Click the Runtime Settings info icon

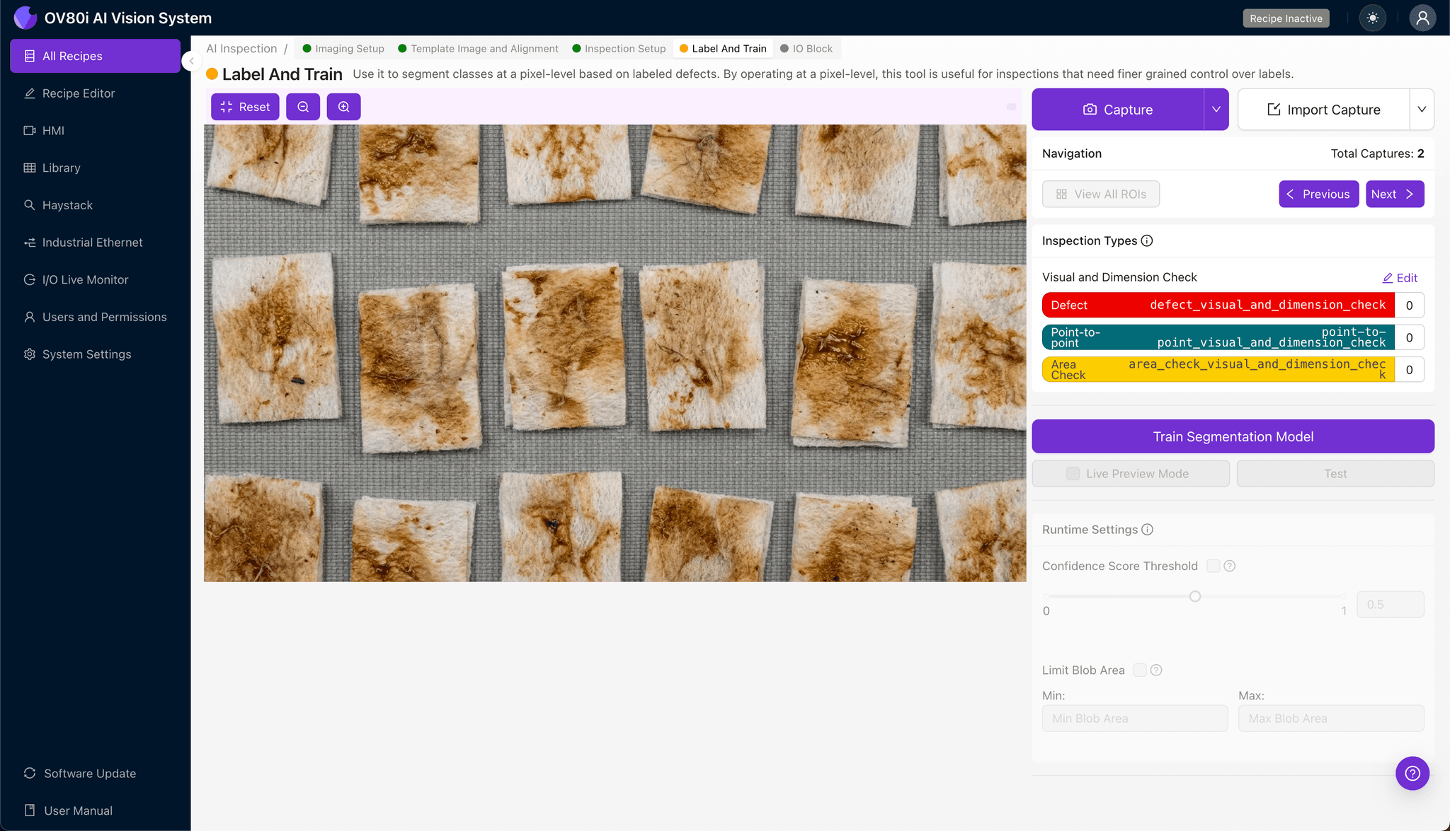click(x=1148, y=530)
